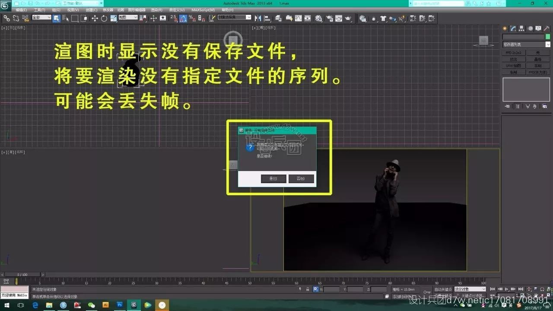Select the Mirror tool icon
553x311 pixels.
pyautogui.click(x=257, y=18)
